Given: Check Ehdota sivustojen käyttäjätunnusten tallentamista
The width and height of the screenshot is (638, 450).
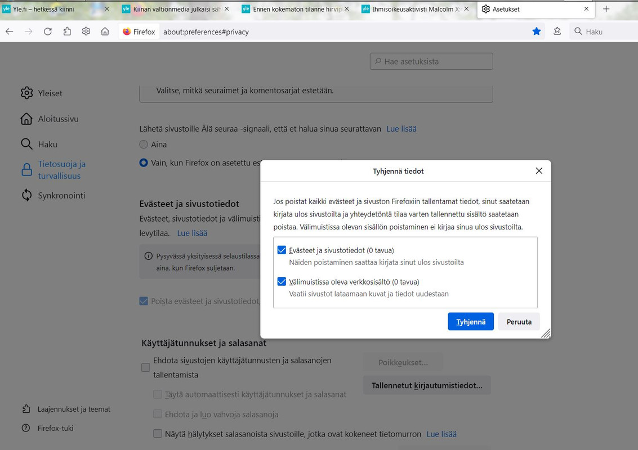Looking at the screenshot, I should tap(146, 367).
